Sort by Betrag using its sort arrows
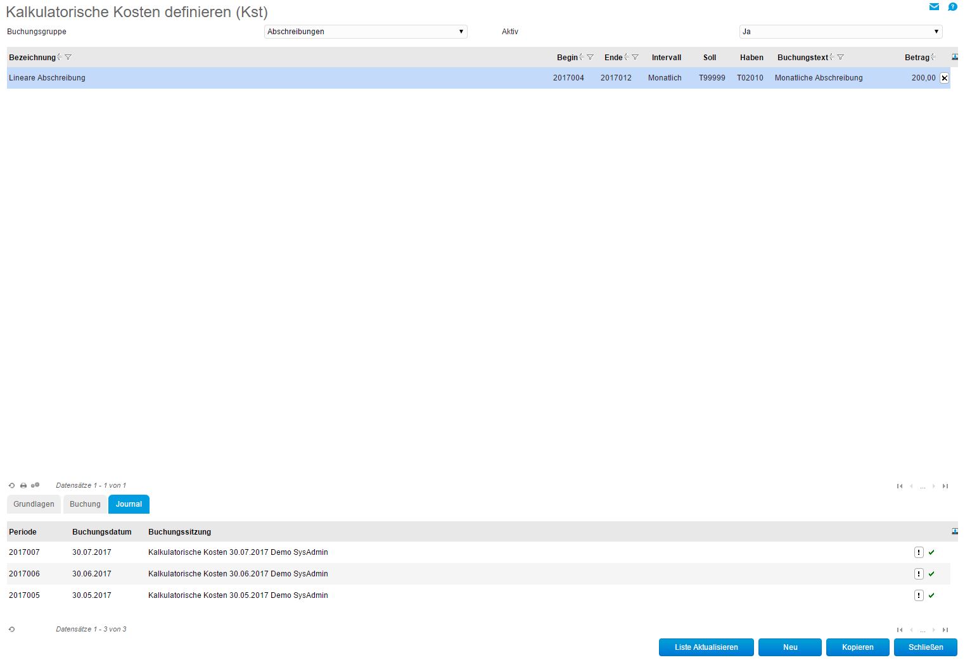965x660 pixels. [x=933, y=57]
